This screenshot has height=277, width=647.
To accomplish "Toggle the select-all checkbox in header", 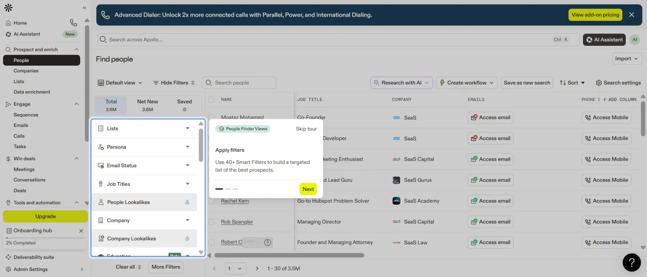I will pyautogui.click(x=211, y=100).
